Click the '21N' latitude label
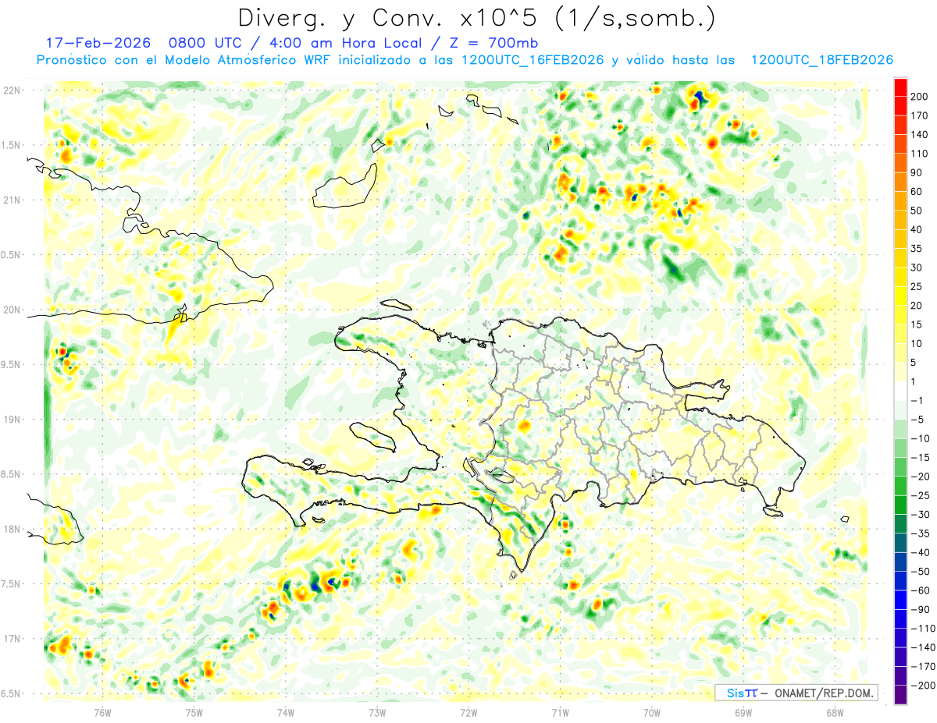Screen dimensions: 937x723 (12, 200)
